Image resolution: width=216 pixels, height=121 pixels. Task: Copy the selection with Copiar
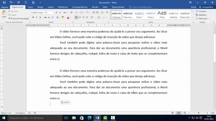pos(12,15)
